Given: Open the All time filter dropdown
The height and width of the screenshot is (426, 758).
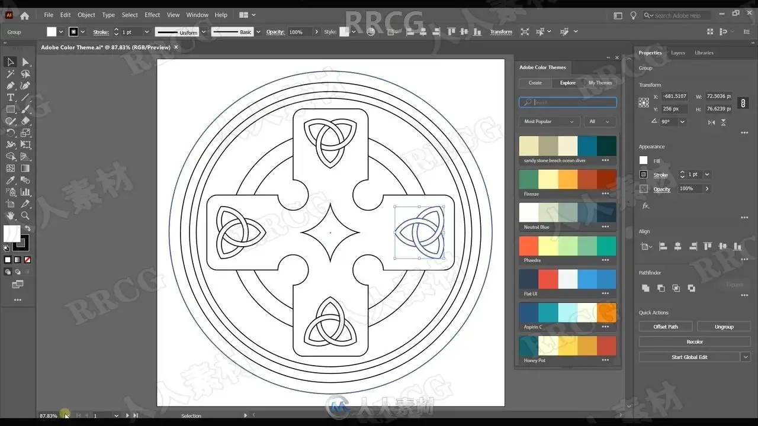Looking at the screenshot, I should pyautogui.click(x=599, y=121).
